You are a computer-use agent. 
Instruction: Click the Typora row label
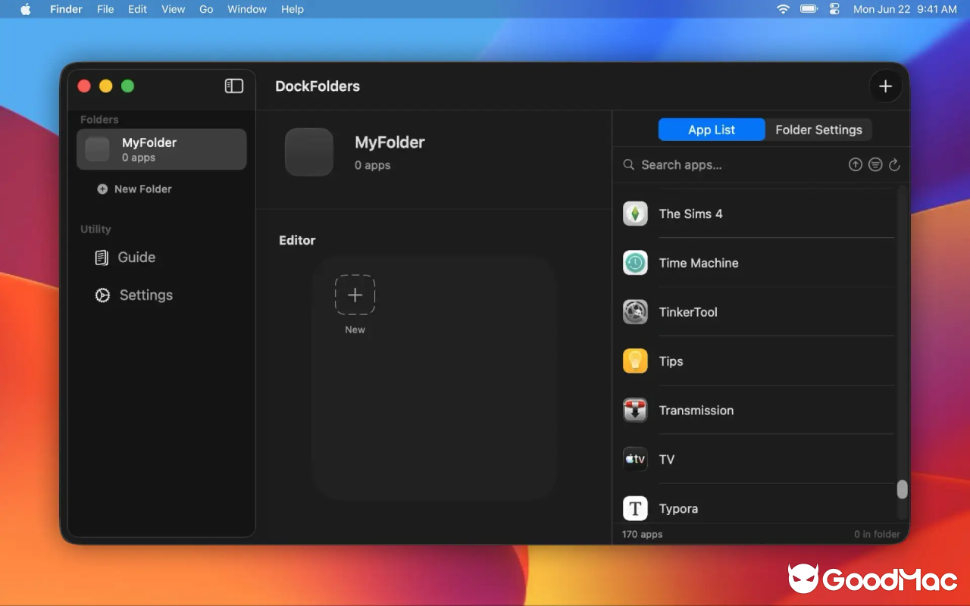click(x=678, y=509)
